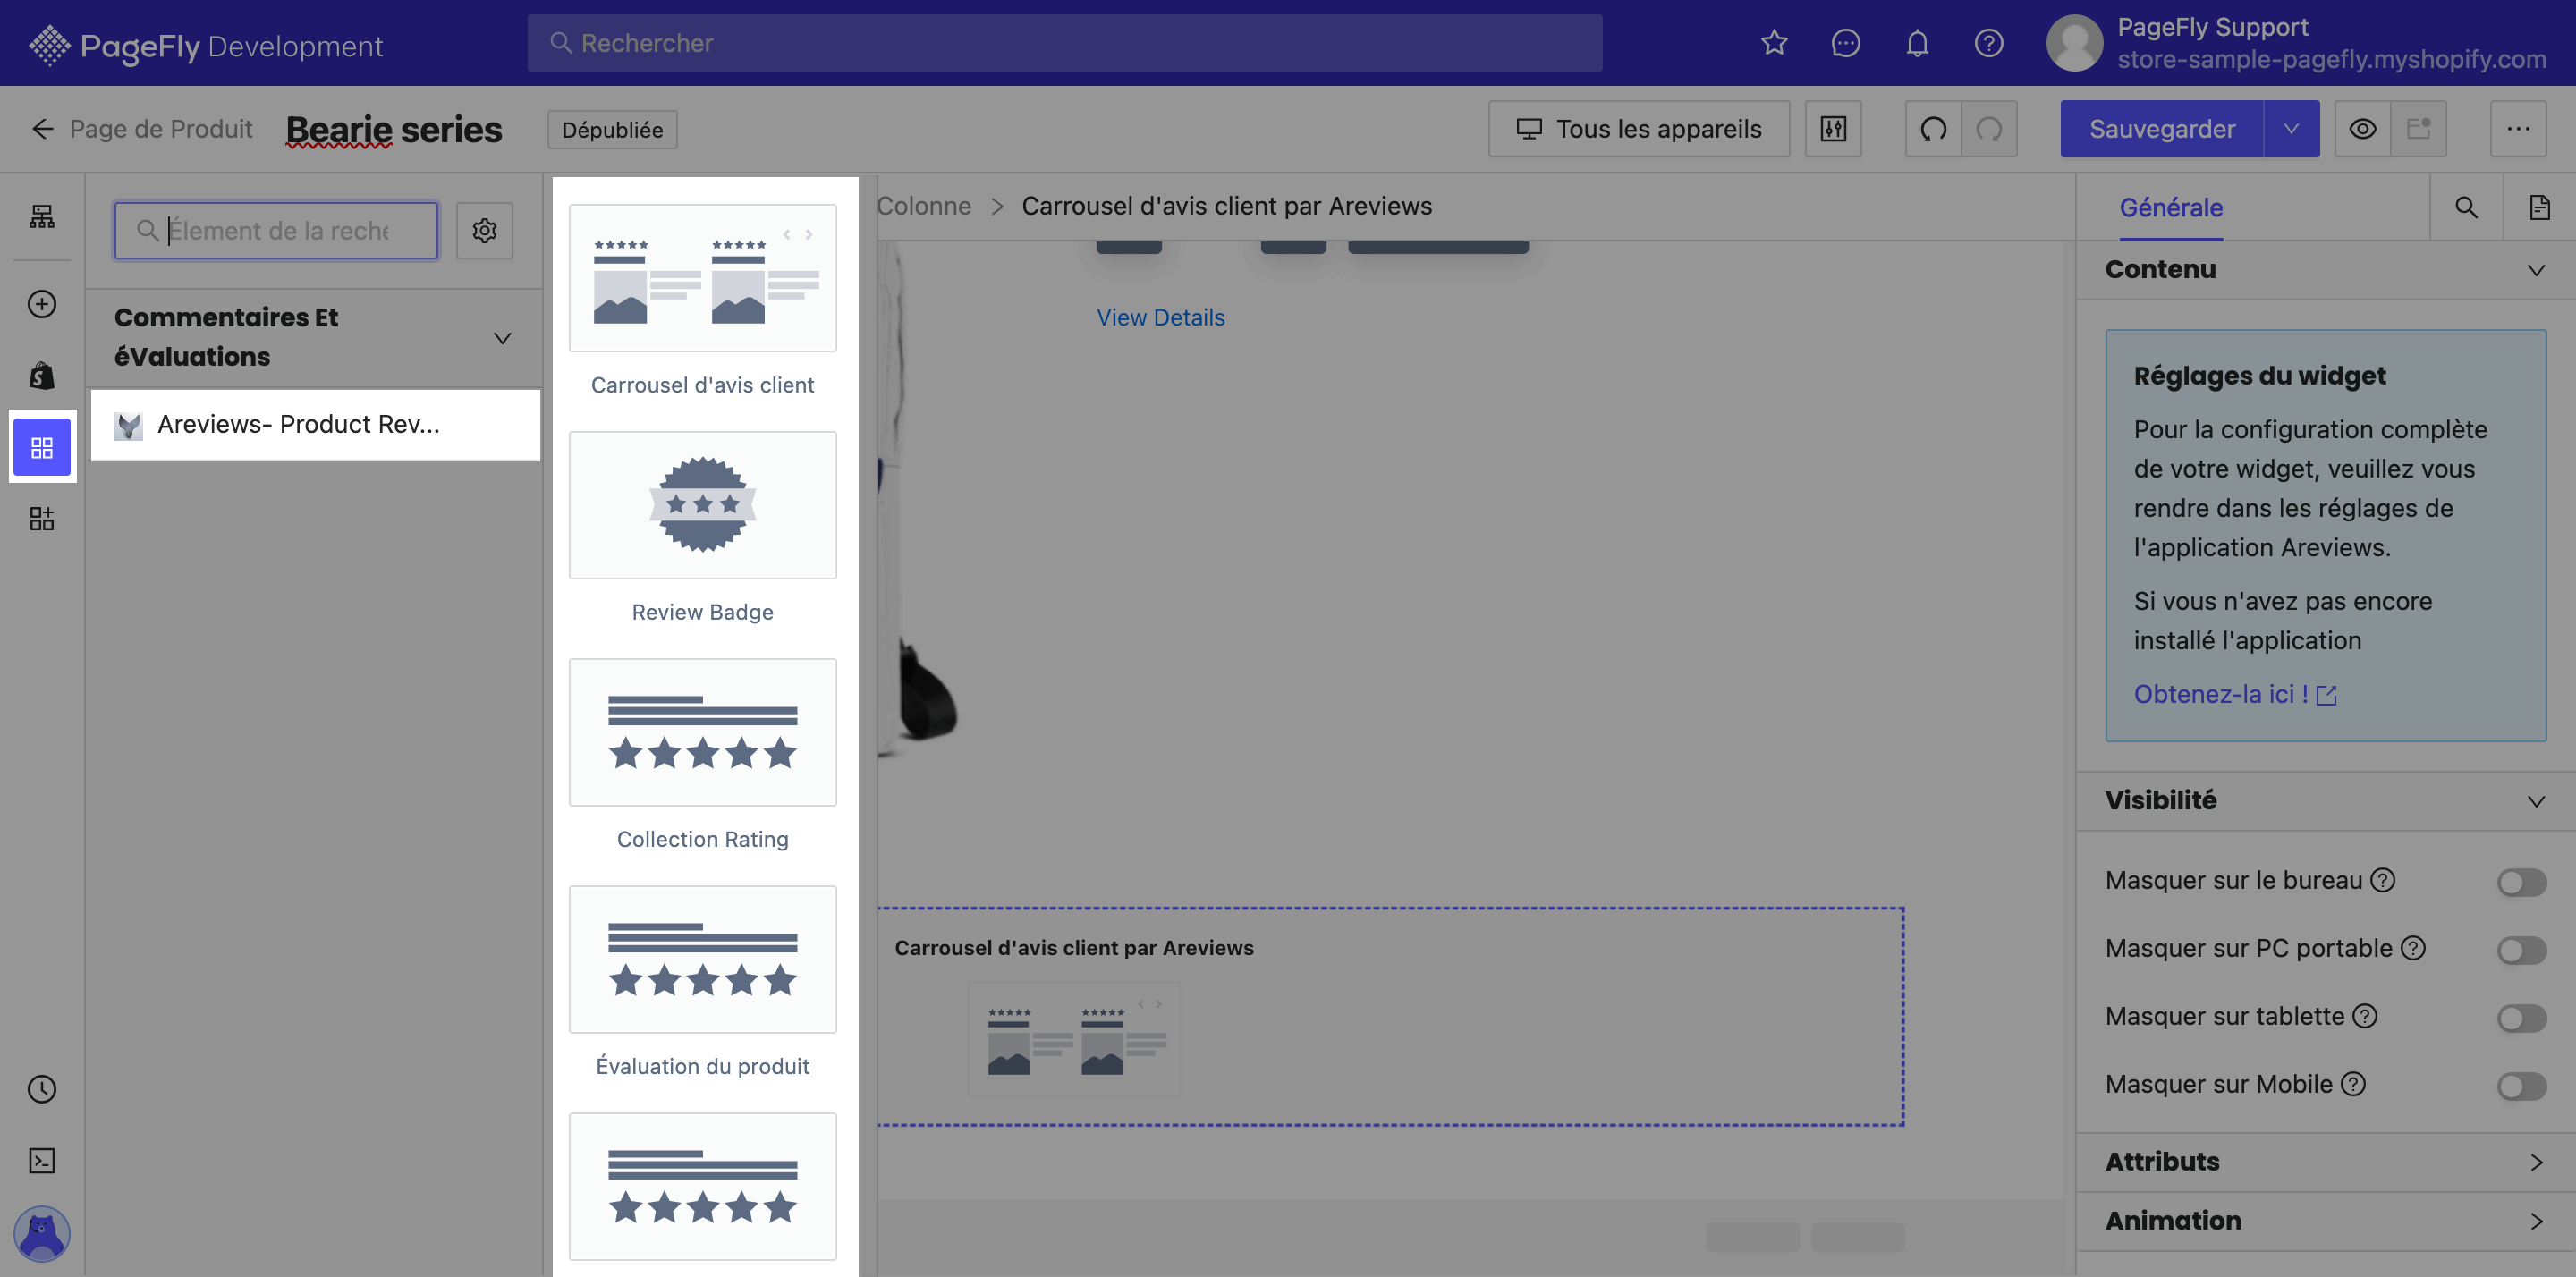Collapse the Contenu section

[2535, 270]
